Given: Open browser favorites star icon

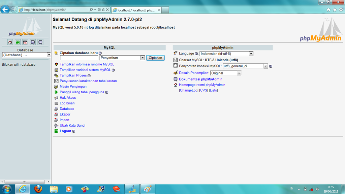Looking at the screenshot, I should [x=335, y=10].
